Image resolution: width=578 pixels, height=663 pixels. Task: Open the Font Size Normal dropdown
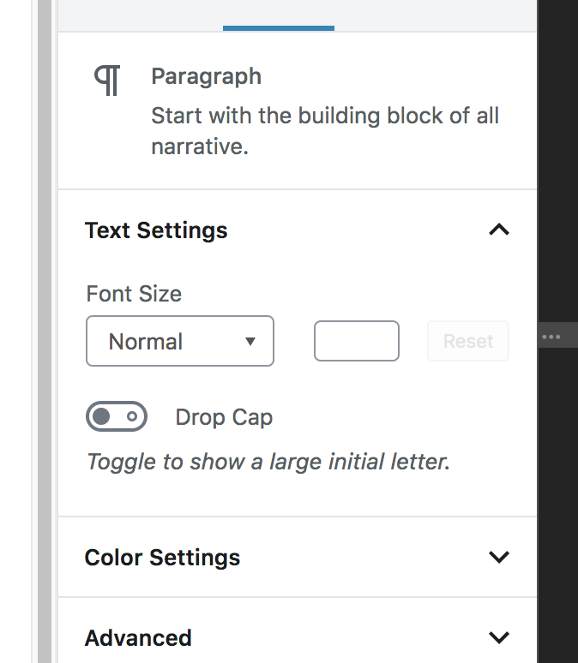click(179, 341)
